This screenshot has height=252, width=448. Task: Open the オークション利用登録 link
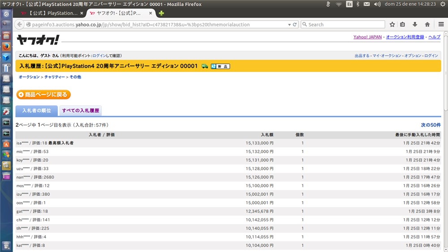405,37
